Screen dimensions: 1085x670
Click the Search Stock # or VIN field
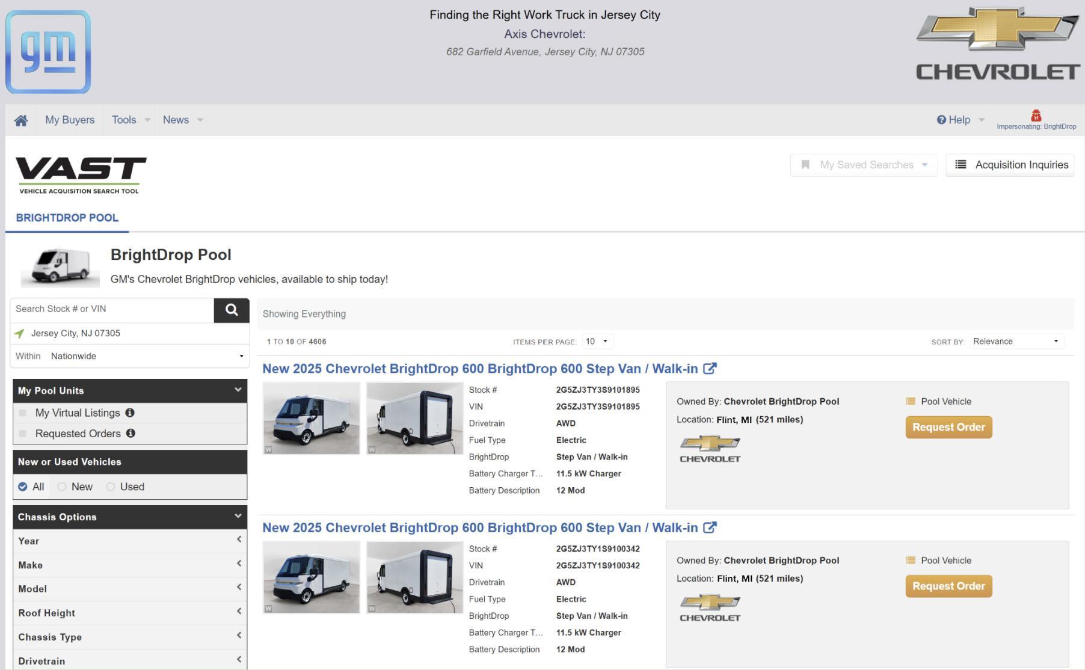pos(112,309)
